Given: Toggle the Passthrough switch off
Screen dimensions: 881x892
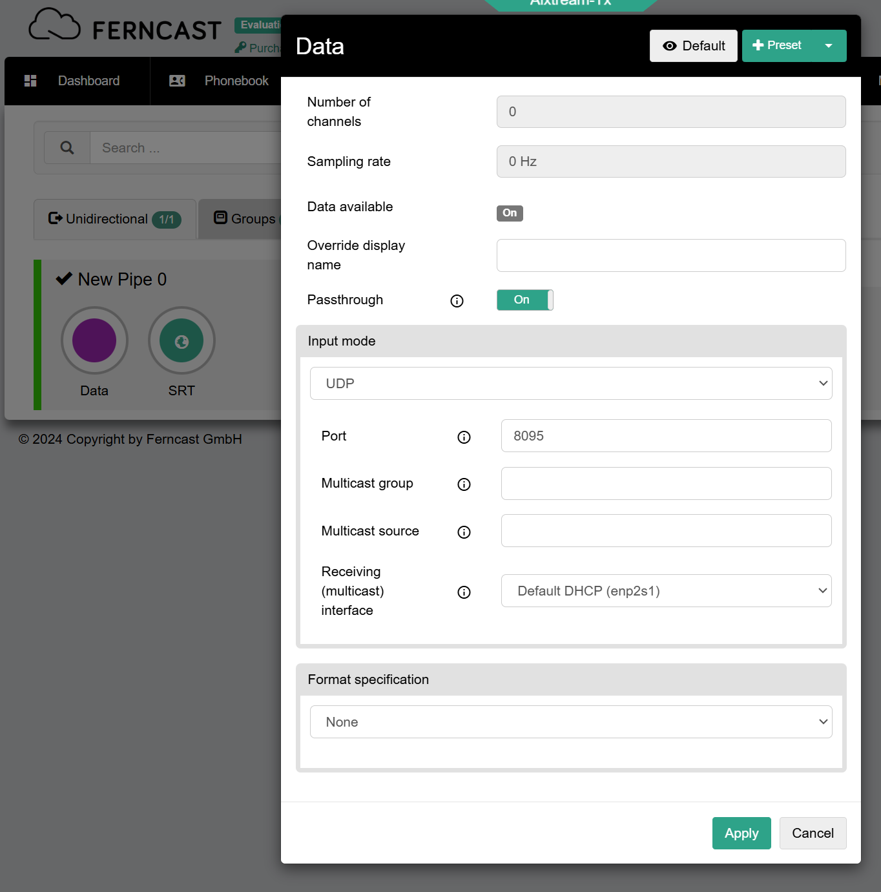Looking at the screenshot, I should pos(524,300).
